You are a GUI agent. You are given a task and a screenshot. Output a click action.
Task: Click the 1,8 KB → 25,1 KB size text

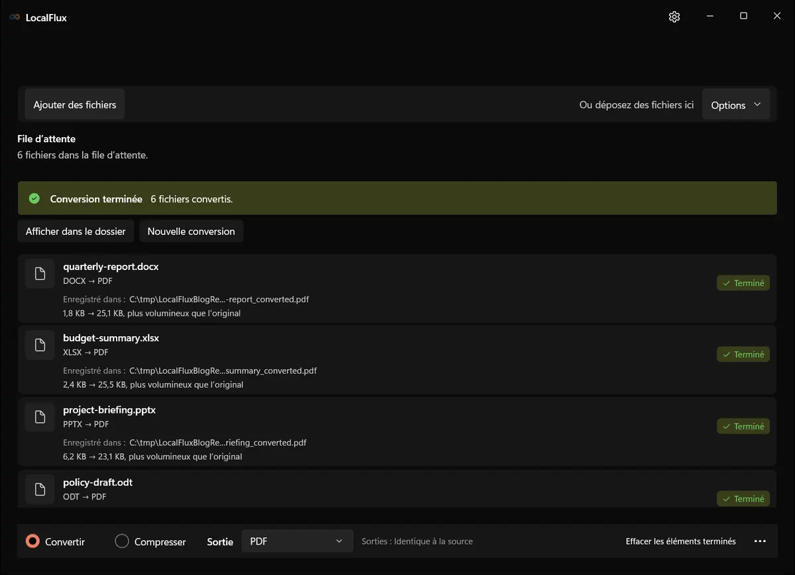pos(152,314)
